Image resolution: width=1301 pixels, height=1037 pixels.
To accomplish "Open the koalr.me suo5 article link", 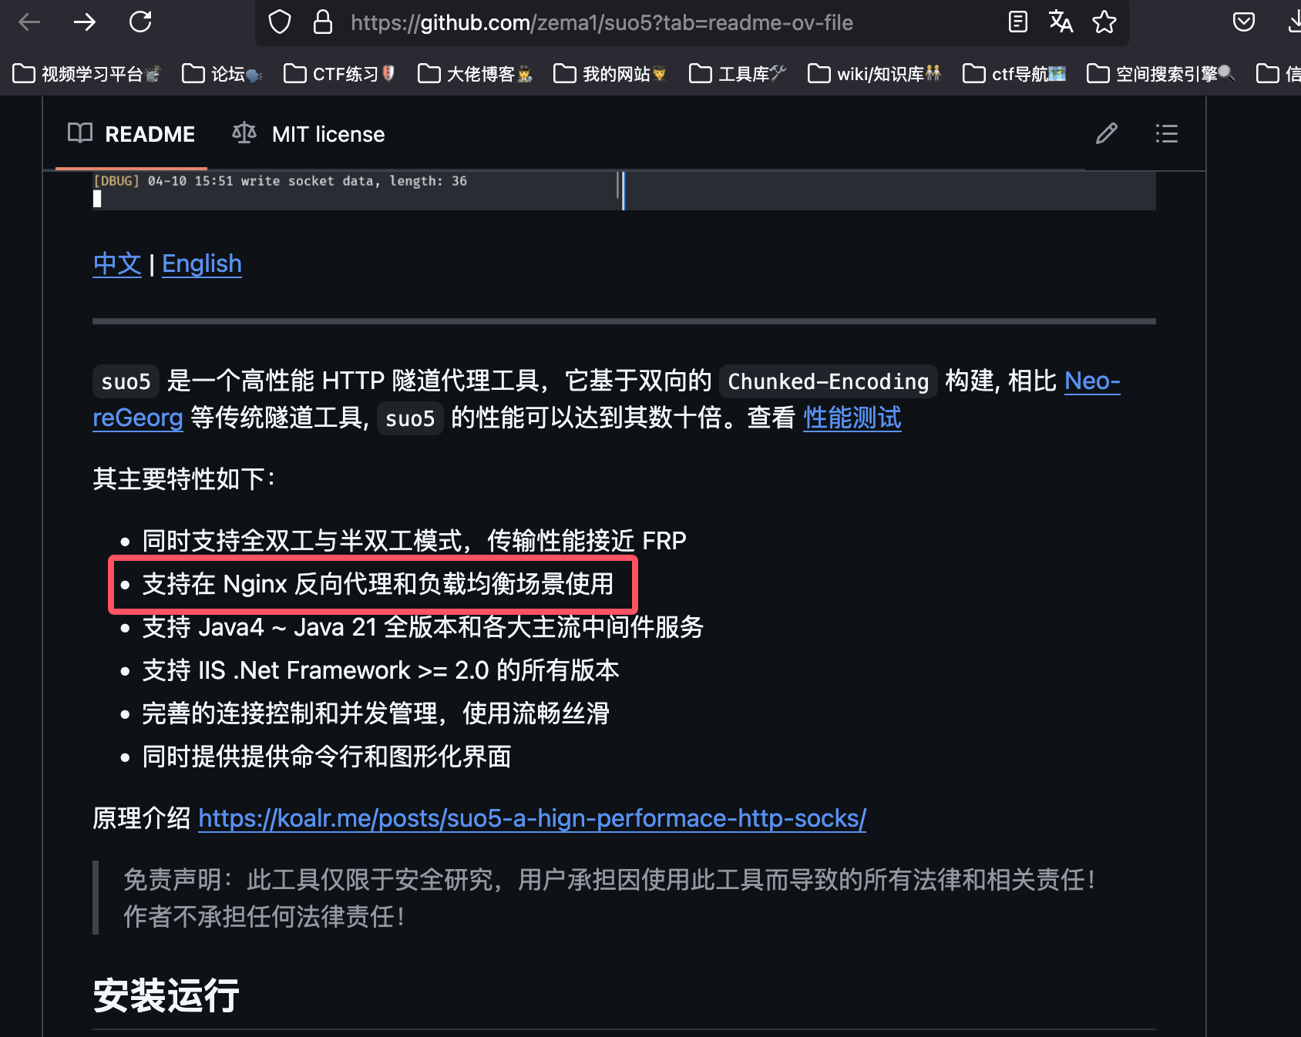I will 532,818.
